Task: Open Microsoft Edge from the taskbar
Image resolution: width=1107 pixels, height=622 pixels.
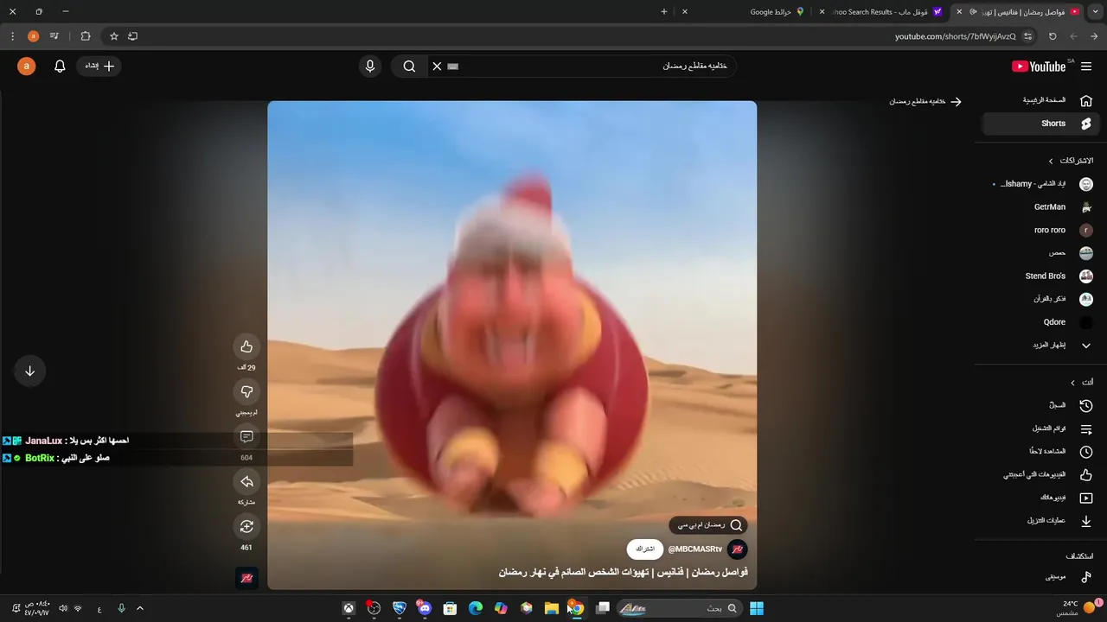Action: 475,608
